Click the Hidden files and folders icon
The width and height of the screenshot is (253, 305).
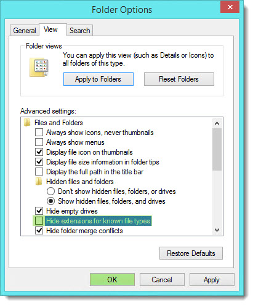click(39, 182)
